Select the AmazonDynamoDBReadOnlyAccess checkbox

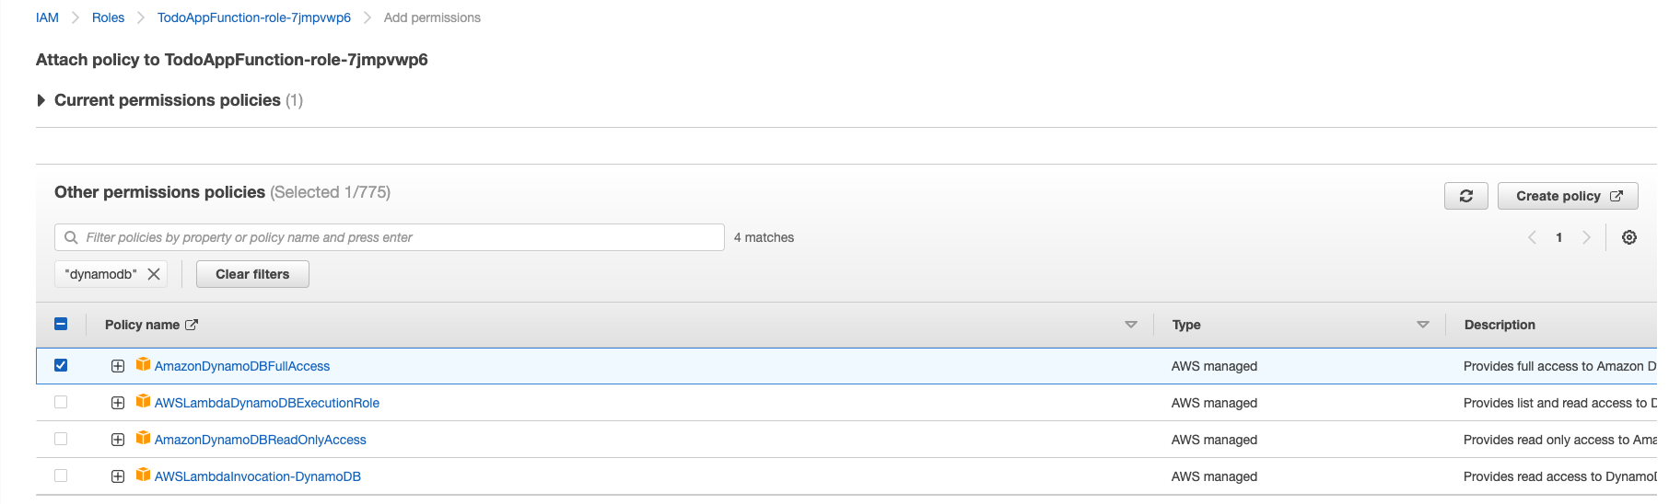pos(61,439)
